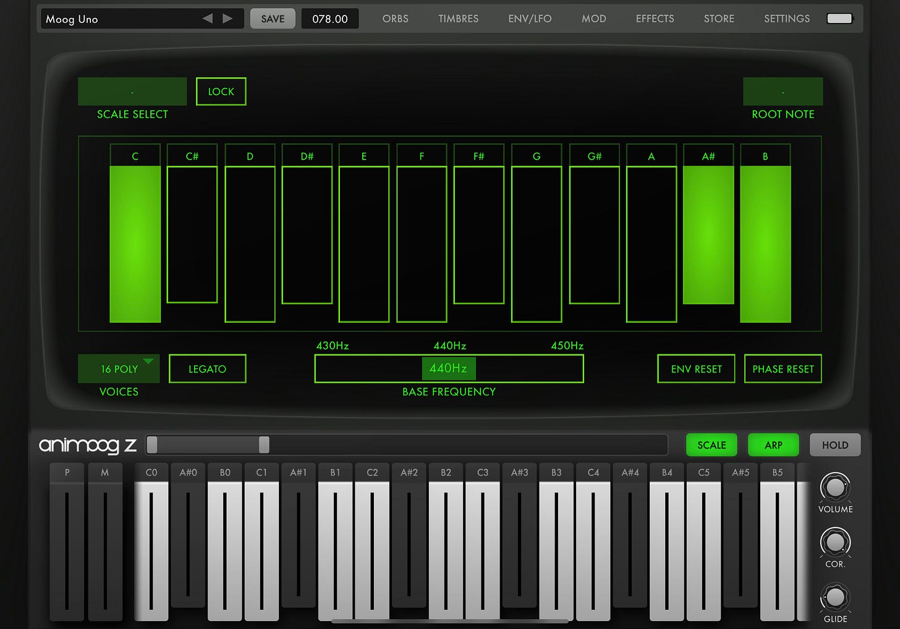Enable the D note in scale
Image resolution: width=900 pixels, height=629 pixels.
point(250,233)
